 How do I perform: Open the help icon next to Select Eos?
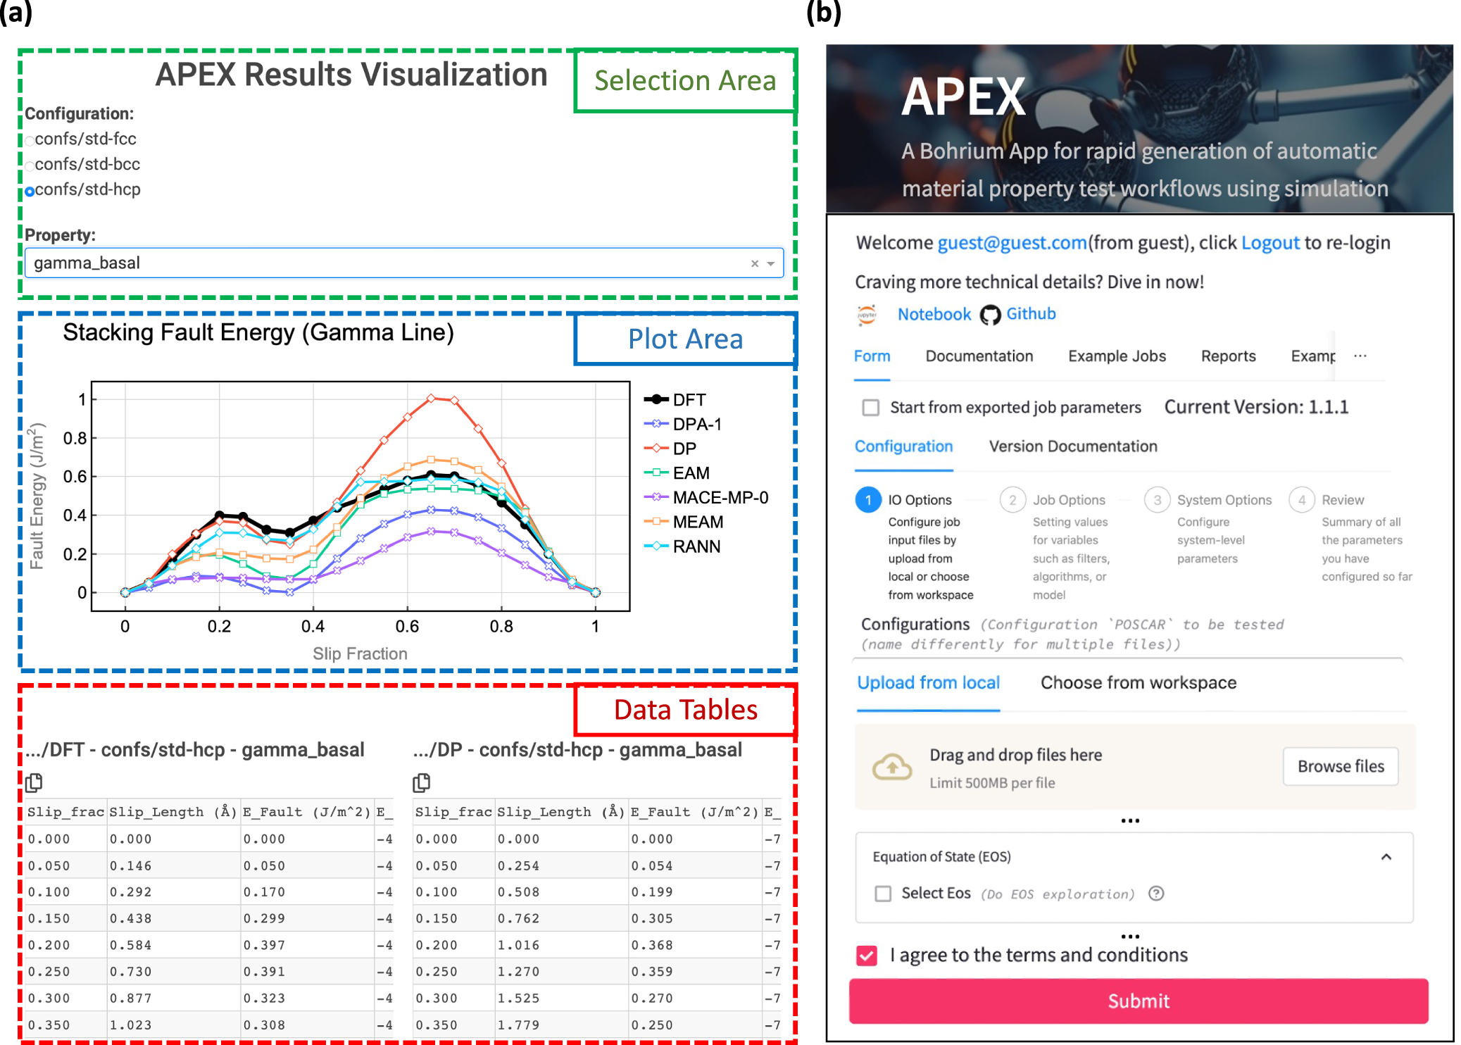tap(1156, 894)
